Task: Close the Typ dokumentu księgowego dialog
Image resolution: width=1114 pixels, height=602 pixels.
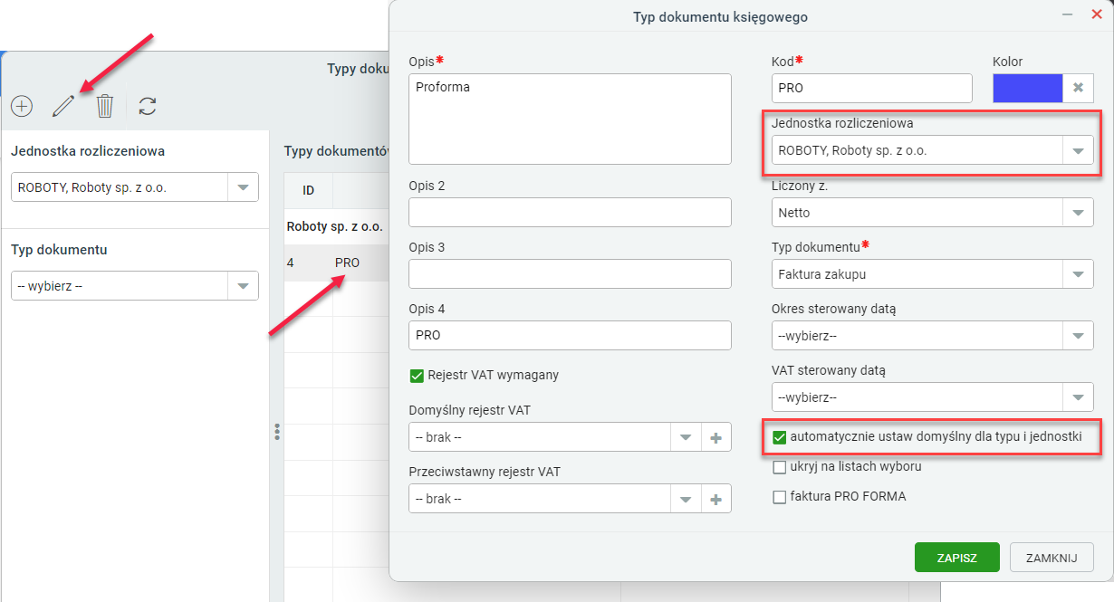Action: (1097, 14)
